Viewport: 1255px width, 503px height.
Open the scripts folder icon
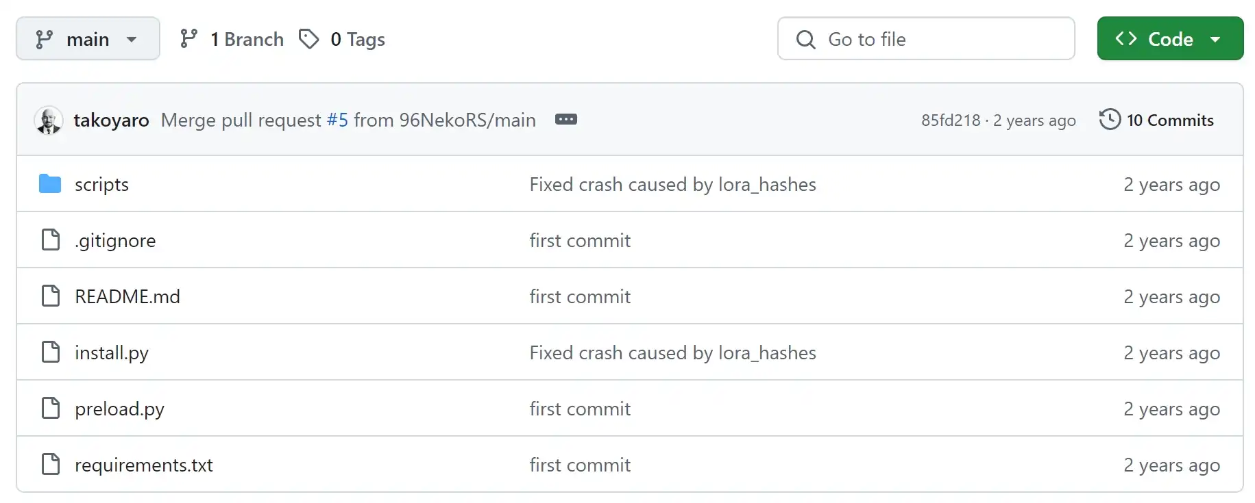50,184
